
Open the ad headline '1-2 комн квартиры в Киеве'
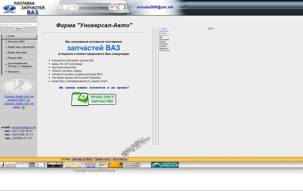(x=164, y=31)
